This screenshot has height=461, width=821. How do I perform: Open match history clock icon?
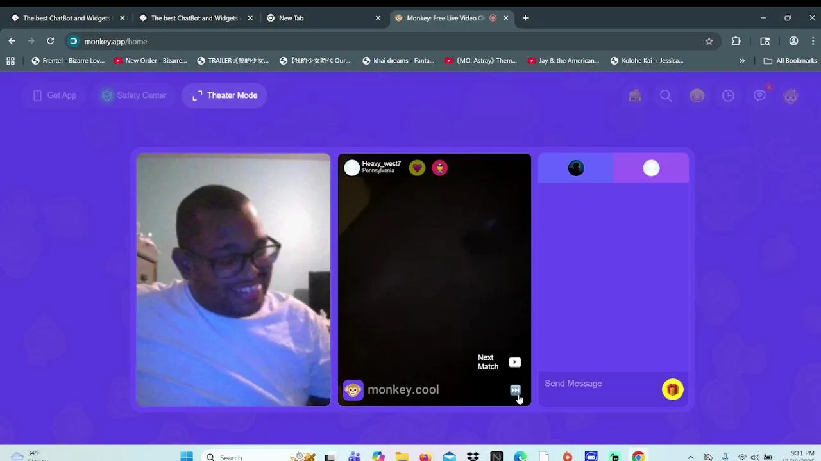(728, 95)
